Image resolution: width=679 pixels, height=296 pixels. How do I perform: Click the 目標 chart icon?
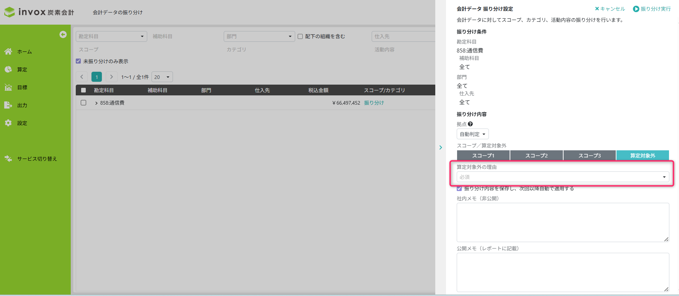(8, 87)
